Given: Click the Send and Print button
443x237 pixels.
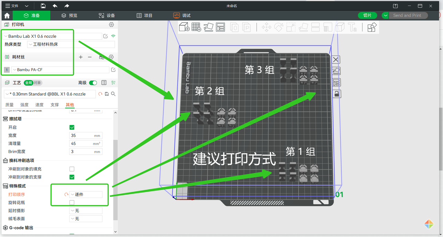Looking at the screenshot, I should (408, 16).
